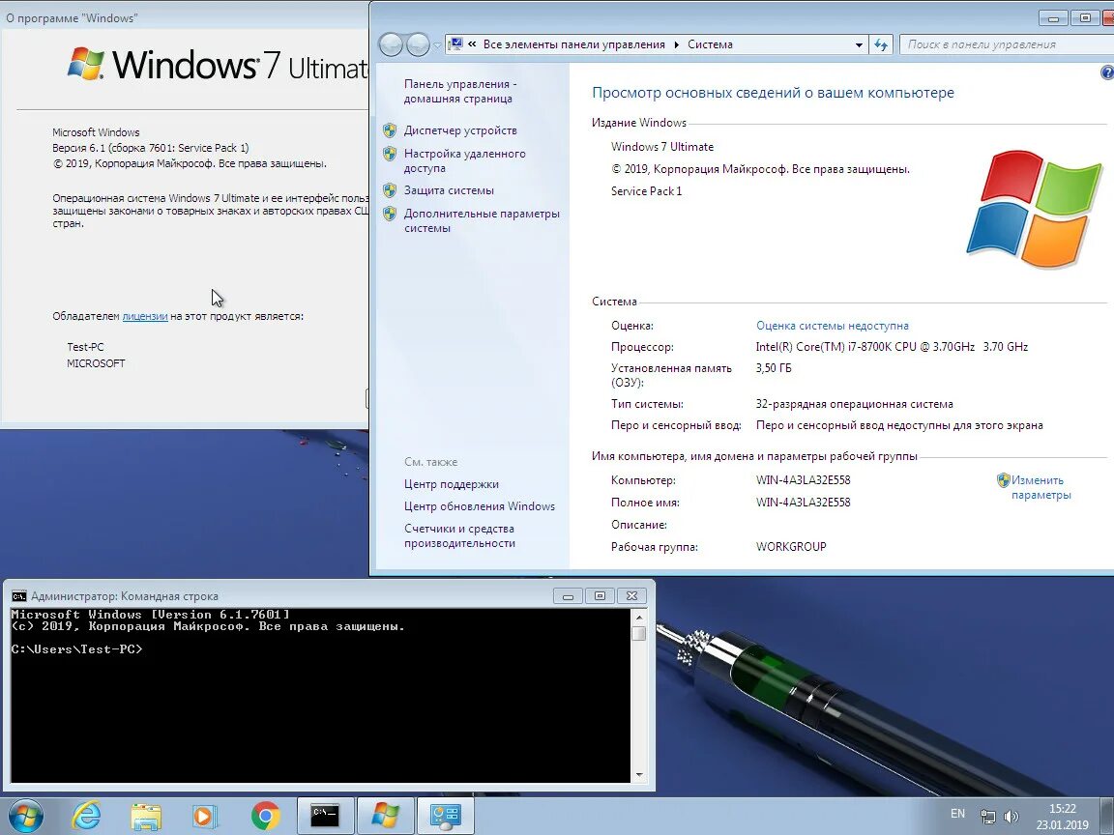The width and height of the screenshot is (1114, 835).
Task: Click the network icon in system tray
Action: click(x=987, y=817)
